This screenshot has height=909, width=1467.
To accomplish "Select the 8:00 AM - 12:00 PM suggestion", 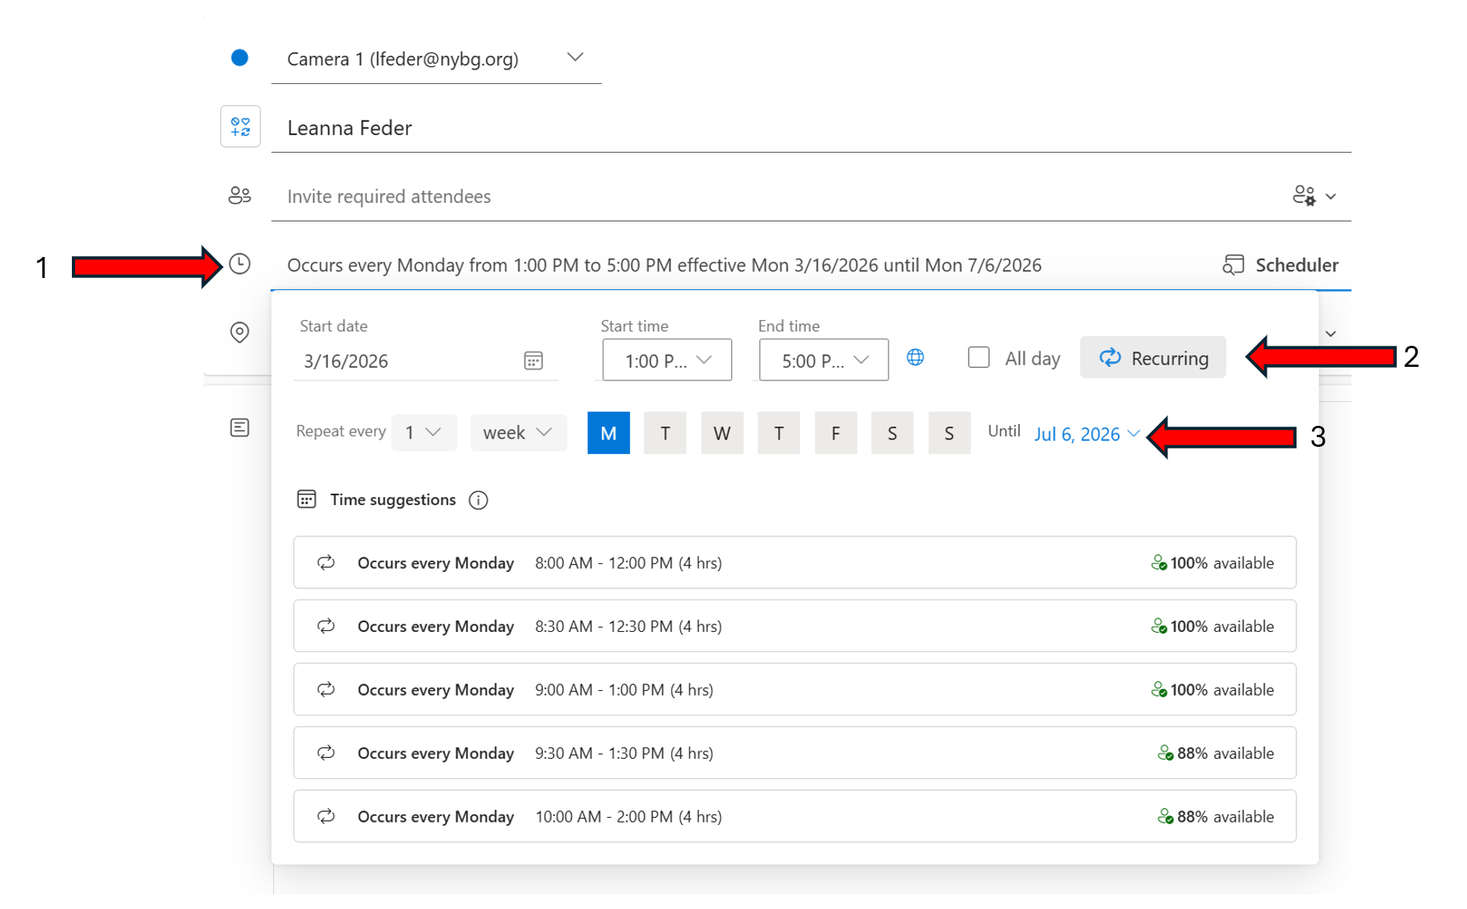I will tap(794, 562).
